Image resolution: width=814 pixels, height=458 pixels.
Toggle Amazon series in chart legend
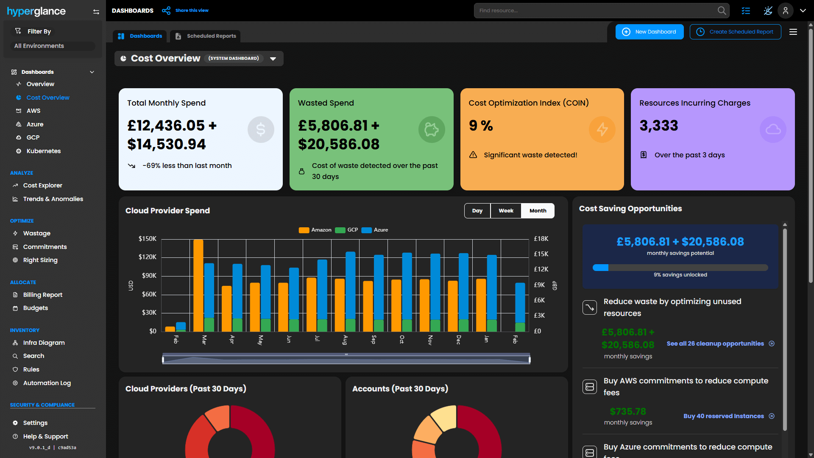click(x=315, y=230)
